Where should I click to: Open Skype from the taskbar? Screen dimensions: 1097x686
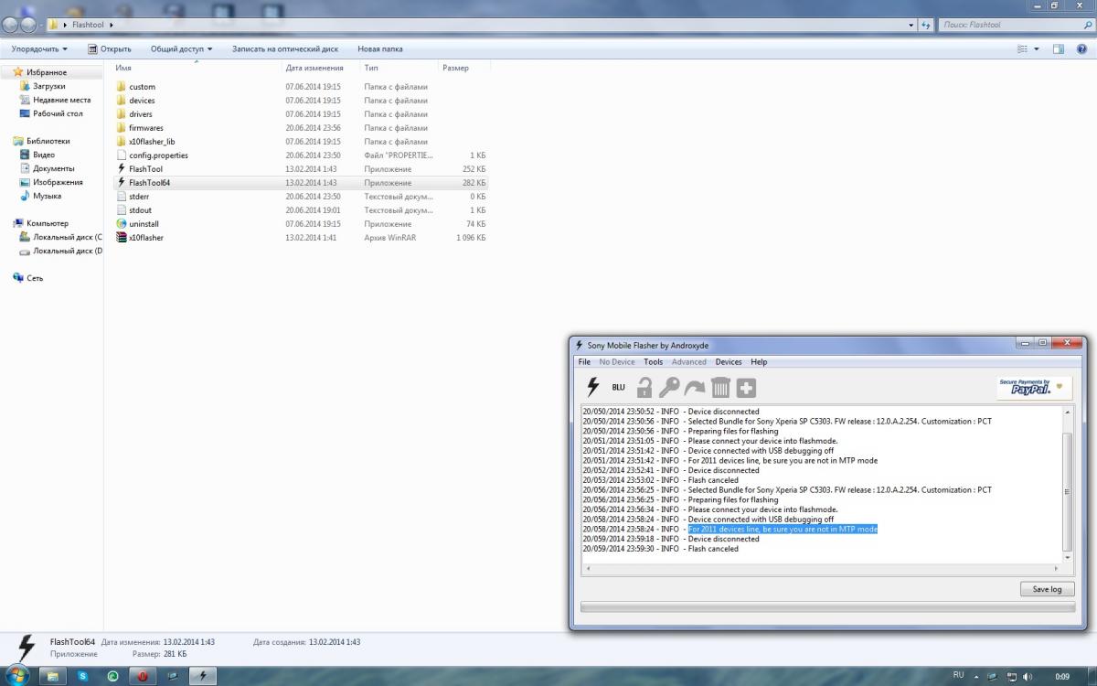pyautogui.click(x=82, y=677)
